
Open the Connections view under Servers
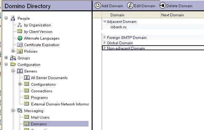tap(41, 91)
